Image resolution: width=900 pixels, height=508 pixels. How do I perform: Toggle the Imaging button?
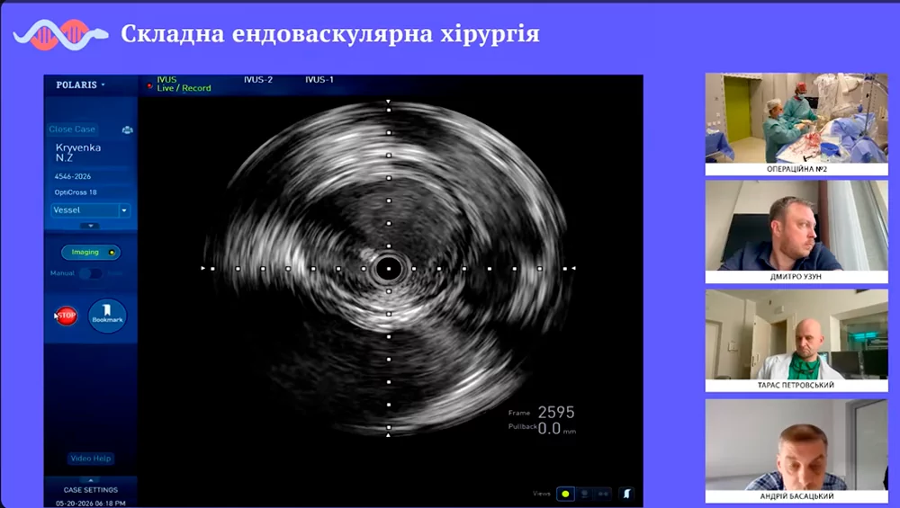point(91,253)
